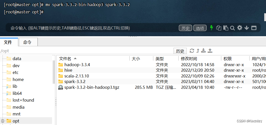This screenshot has width=266, height=125.
Task: Click the down arrow icon in terminal toolbar
Action: [247, 28]
